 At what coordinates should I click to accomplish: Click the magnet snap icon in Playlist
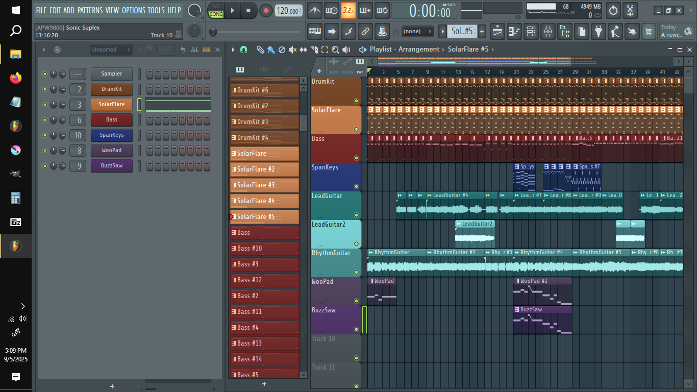click(243, 50)
